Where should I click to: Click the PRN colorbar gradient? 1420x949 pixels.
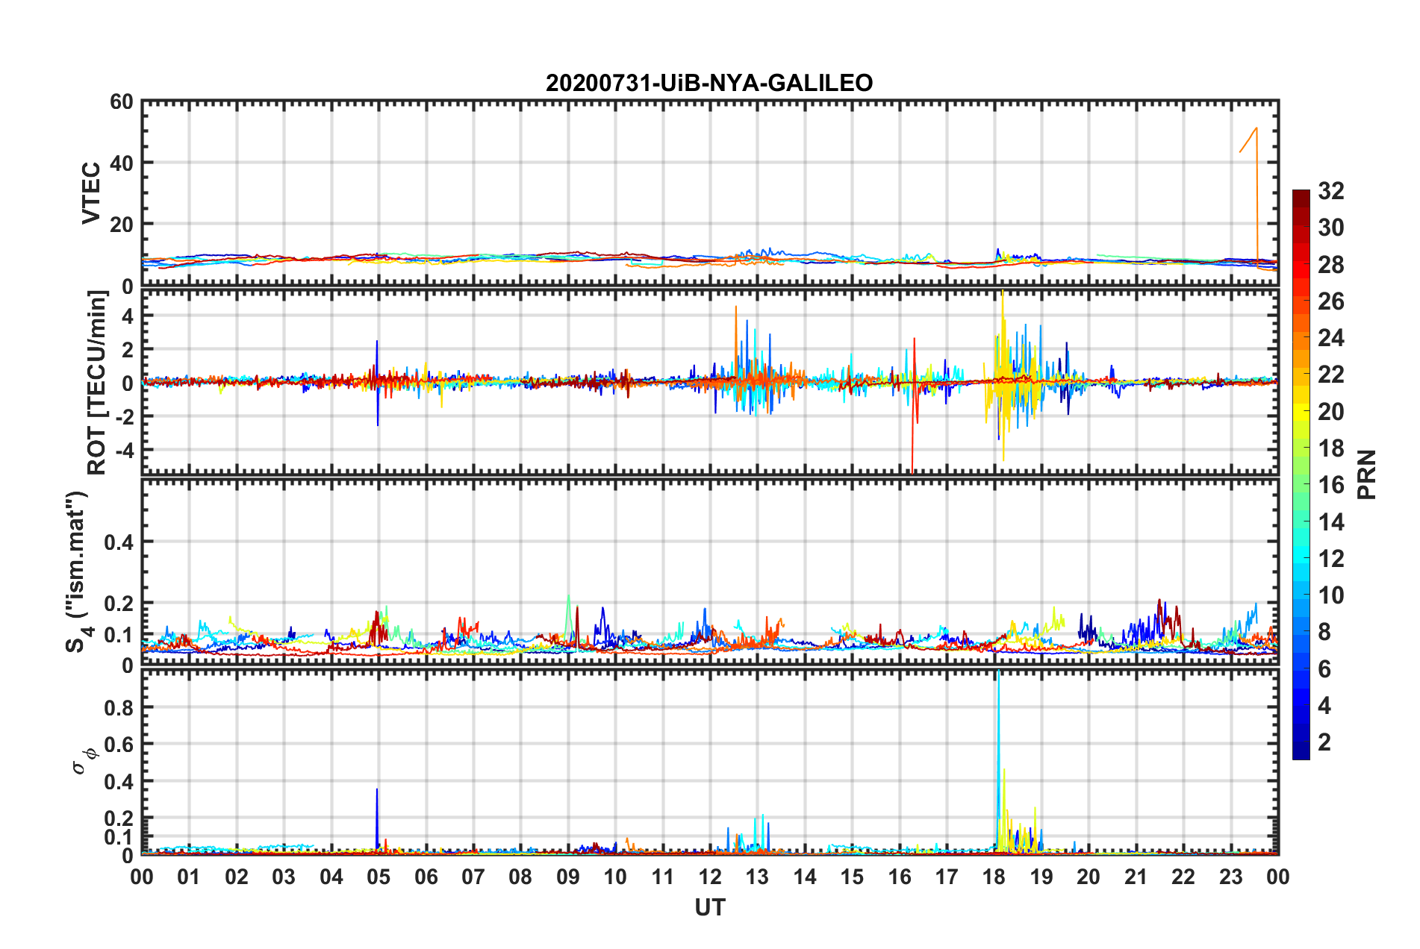(1301, 474)
